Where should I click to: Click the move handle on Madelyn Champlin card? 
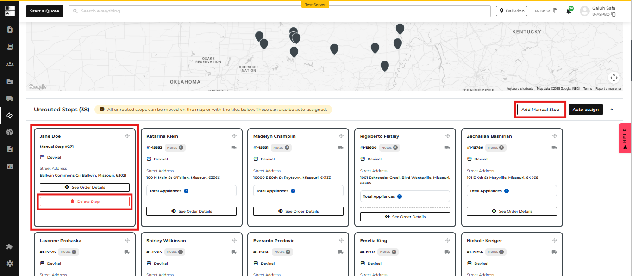[x=341, y=136]
